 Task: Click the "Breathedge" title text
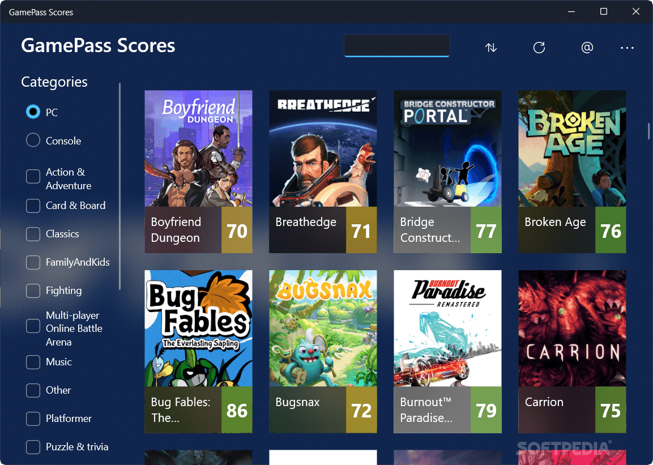coord(306,222)
